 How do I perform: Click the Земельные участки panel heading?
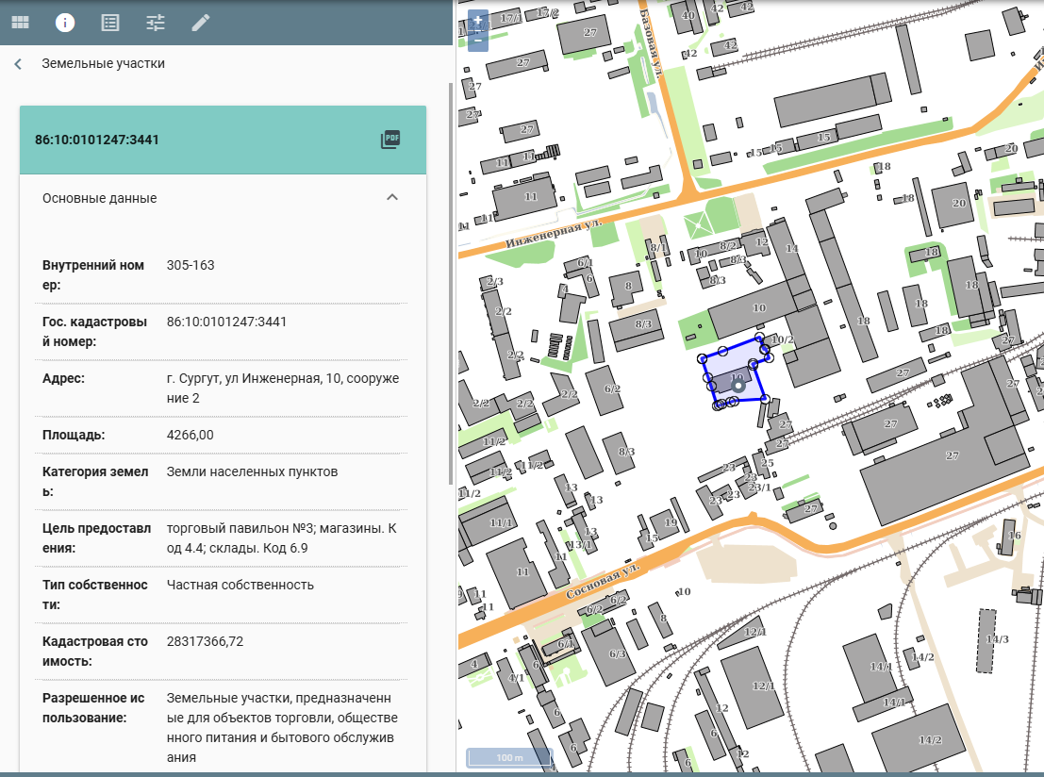click(x=103, y=64)
